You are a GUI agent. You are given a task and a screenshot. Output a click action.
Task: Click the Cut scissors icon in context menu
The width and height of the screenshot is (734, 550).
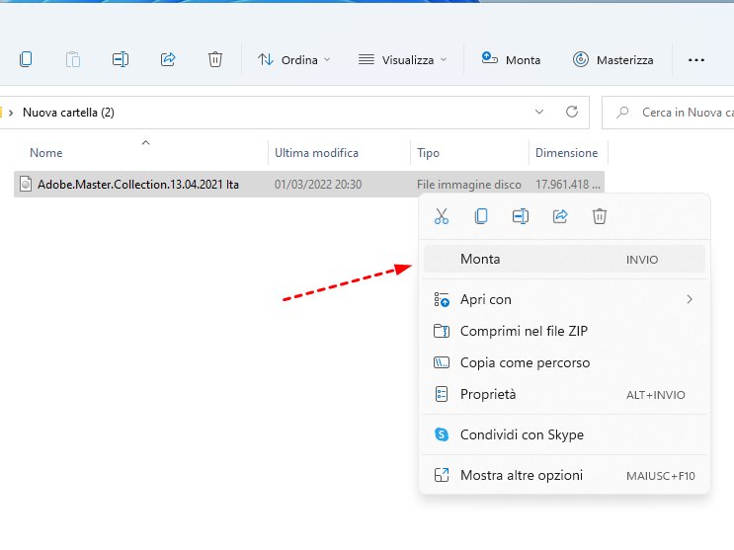pyautogui.click(x=442, y=216)
